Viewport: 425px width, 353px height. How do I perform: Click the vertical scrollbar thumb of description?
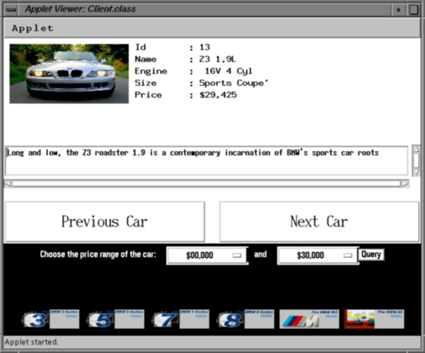coord(417,161)
